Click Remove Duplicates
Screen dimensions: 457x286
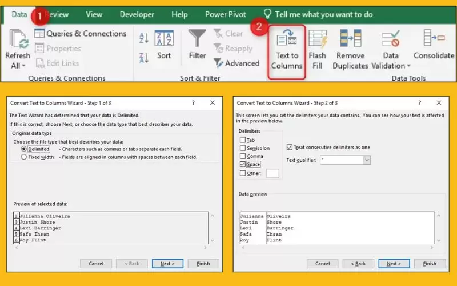(x=350, y=50)
